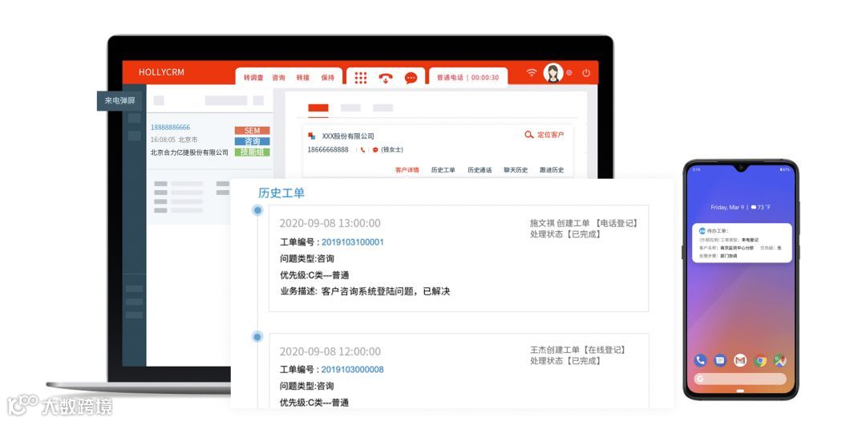Switch to the 历史通话 tab

tap(480, 170)
